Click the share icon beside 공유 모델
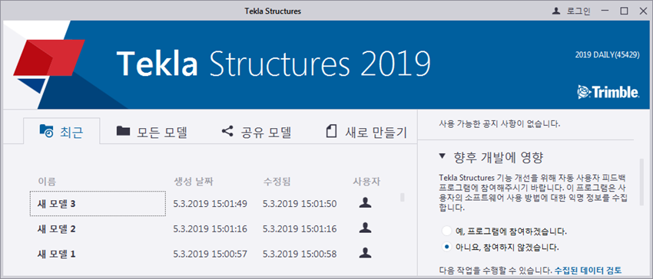Viewport: 653px width, 279px height. point(227,132)
